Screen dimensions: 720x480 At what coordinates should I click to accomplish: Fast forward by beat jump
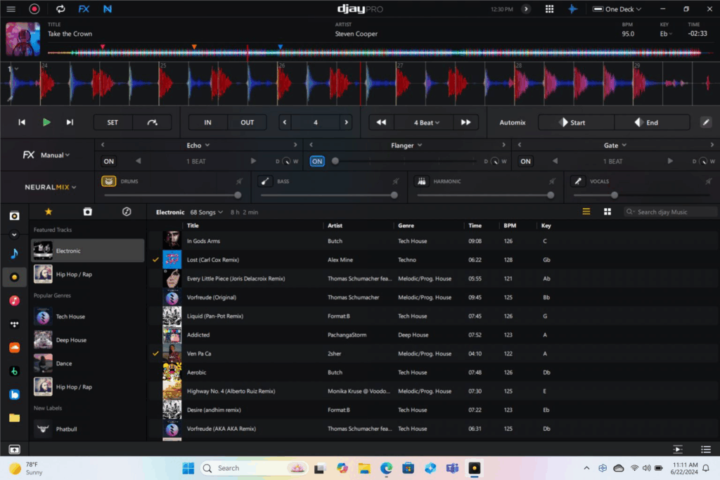pyautogui.click(x=465, y=122)
